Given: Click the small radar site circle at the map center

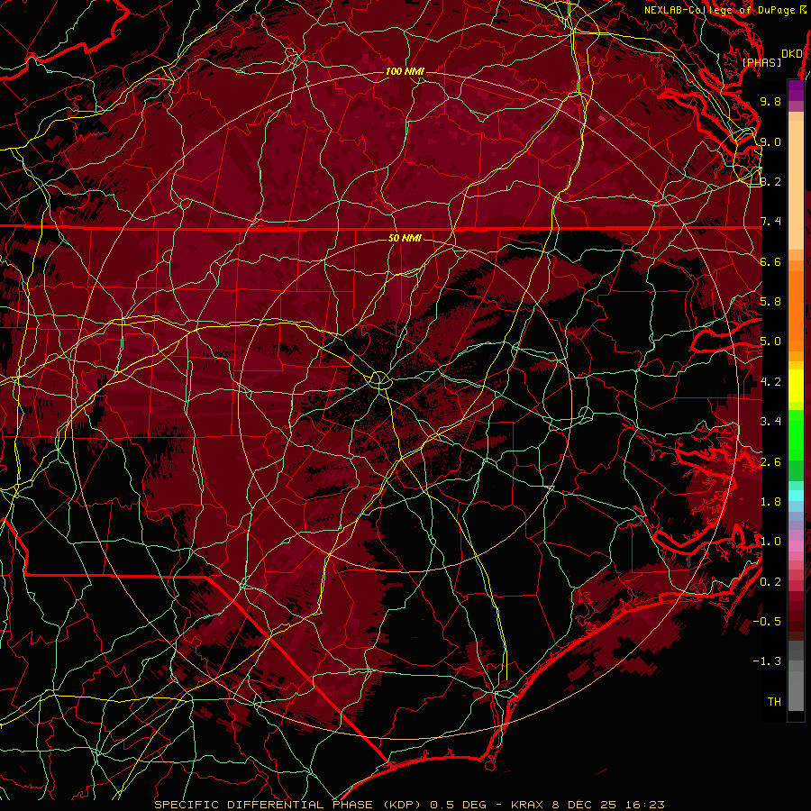Looking at the screenshot, I should (x=379, y=380).
